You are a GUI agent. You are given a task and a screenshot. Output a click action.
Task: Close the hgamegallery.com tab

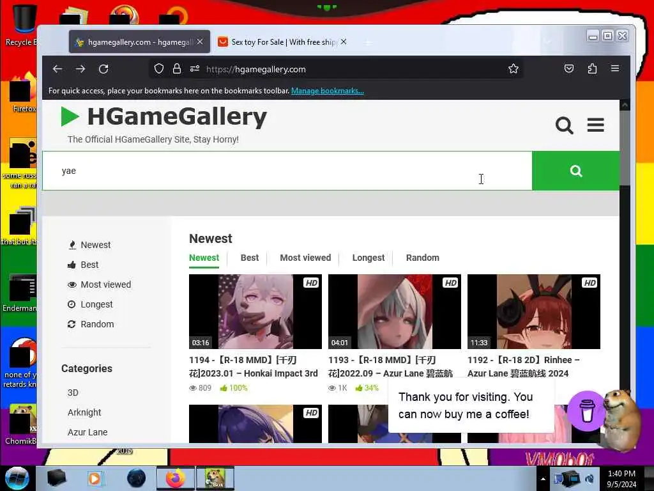pyautogui.click(x=200, y=42)
